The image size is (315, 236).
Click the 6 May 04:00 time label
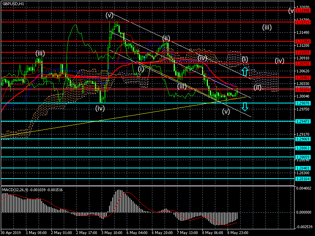tap(137, 233)
